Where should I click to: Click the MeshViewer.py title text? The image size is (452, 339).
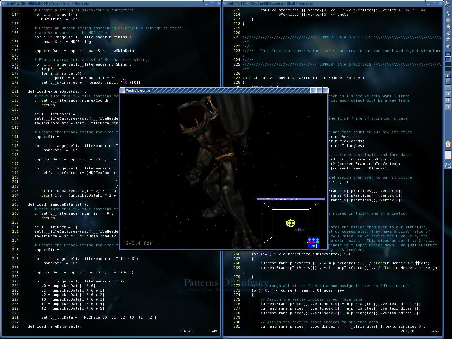point(138,90)
